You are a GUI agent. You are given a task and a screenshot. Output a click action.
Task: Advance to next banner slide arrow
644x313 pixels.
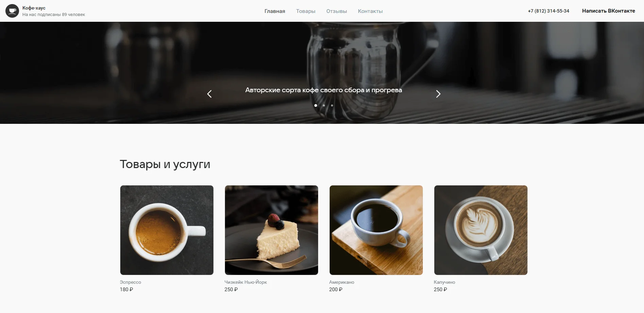pos(438,94)
